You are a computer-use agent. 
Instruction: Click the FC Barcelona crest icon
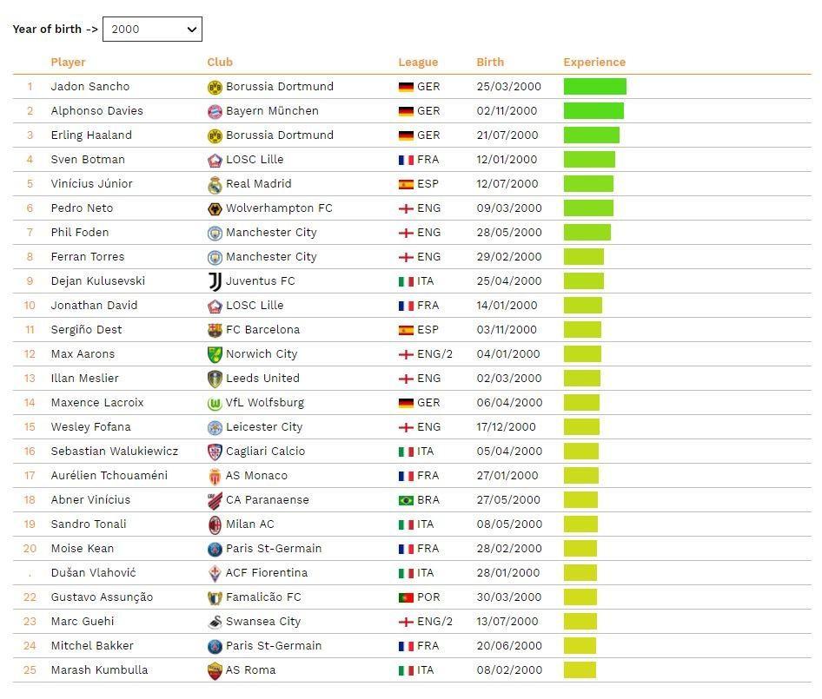215,330
